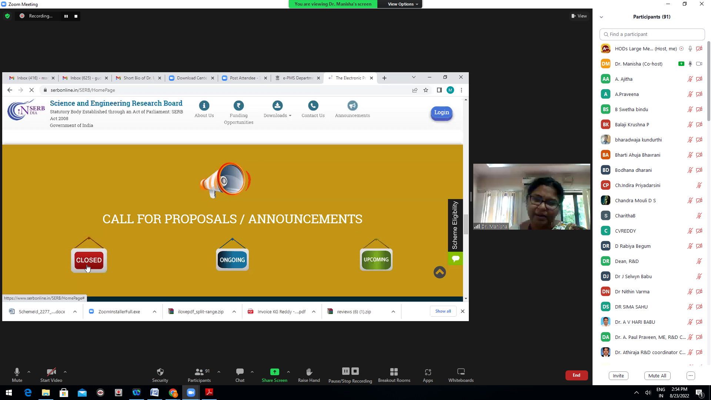Toggle A. Ajitha's microphone in participants list
The width and height of the screenshot is (711, 400).
[x=690, y=79]
